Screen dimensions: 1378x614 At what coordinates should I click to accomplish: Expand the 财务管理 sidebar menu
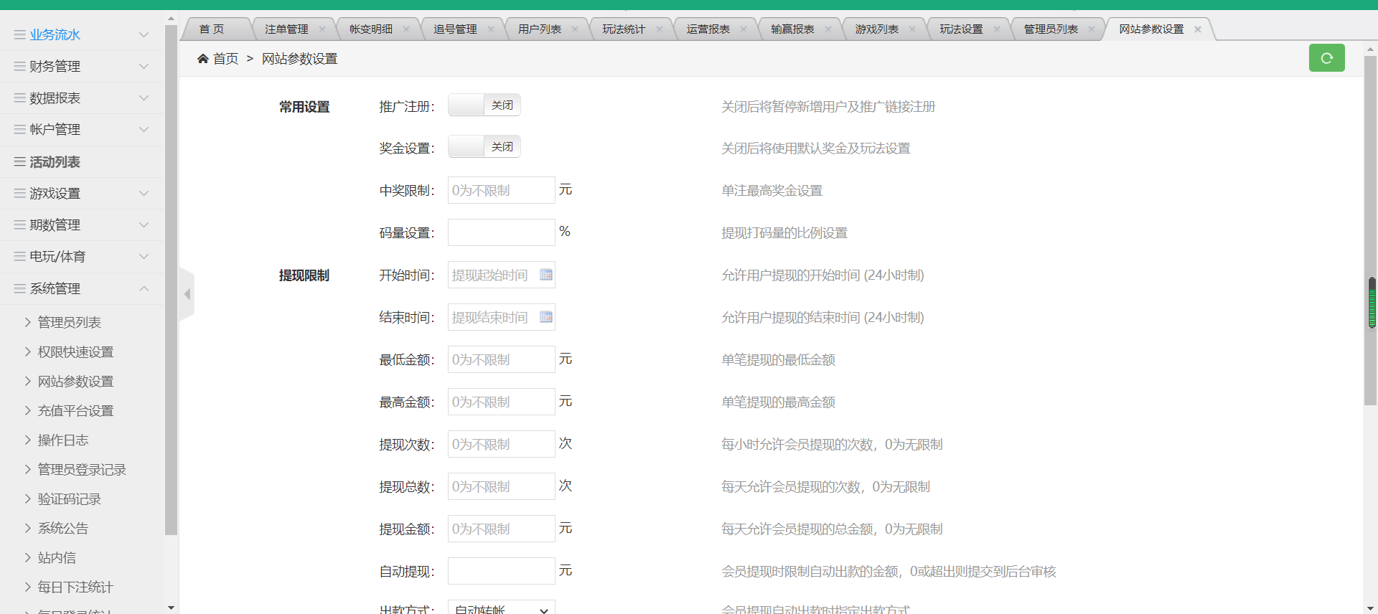click(82, 67)
